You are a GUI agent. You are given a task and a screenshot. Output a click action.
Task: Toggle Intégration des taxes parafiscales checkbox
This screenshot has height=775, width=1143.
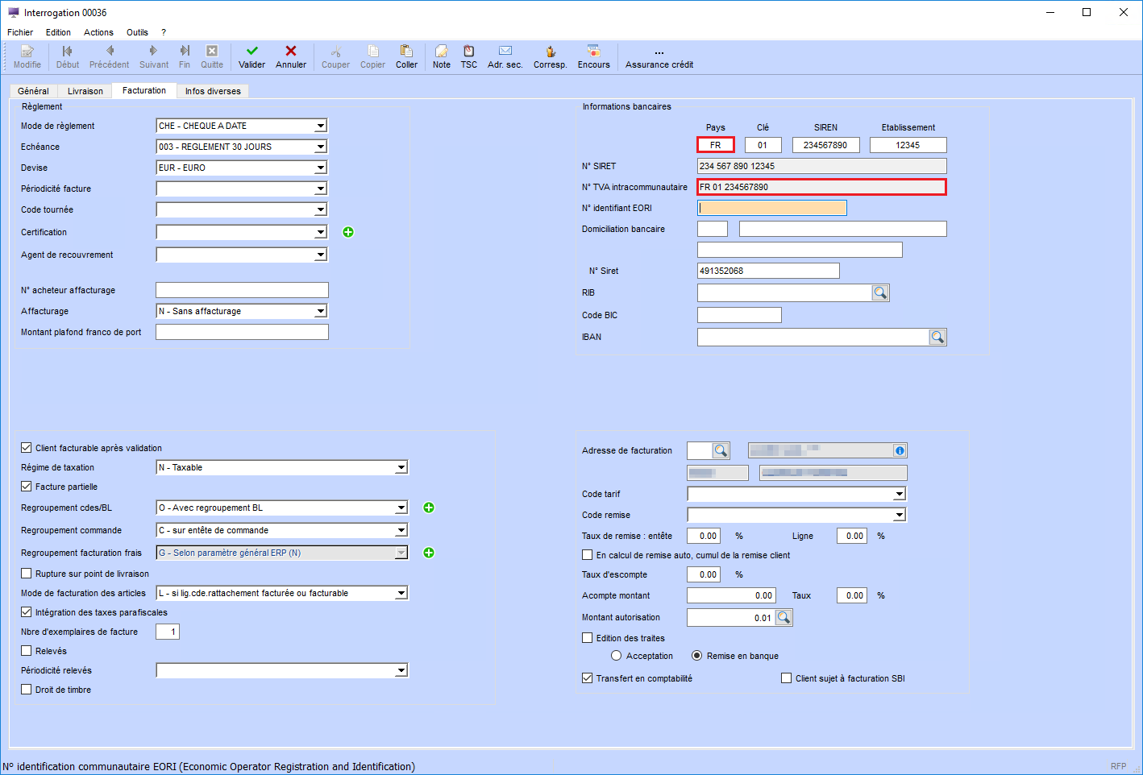click(x=27, y=612)
